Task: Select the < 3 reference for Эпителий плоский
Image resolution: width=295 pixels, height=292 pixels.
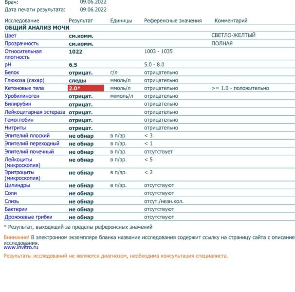Action: click(x=148, y=135)
